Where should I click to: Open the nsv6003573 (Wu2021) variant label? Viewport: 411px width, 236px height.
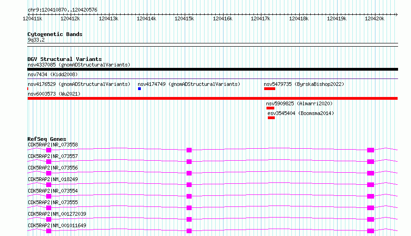click(x=54, y=94)
